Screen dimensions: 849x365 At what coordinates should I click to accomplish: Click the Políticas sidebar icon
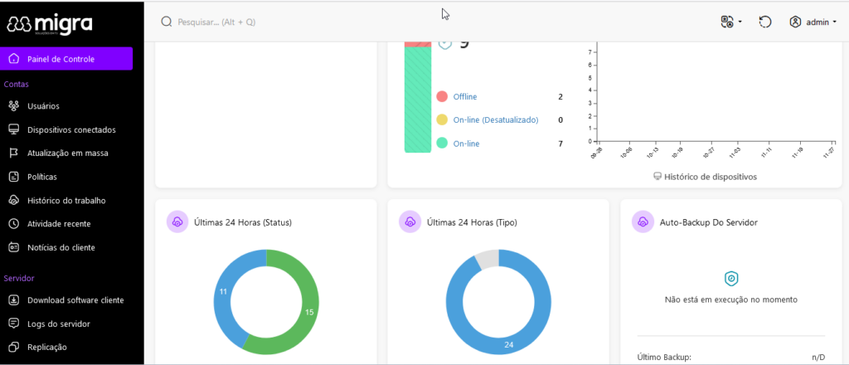[x=13, y=177]
